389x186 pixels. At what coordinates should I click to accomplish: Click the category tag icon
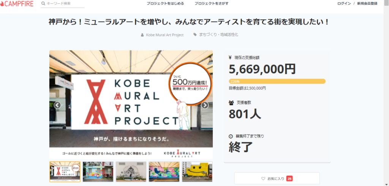point(195,35)
